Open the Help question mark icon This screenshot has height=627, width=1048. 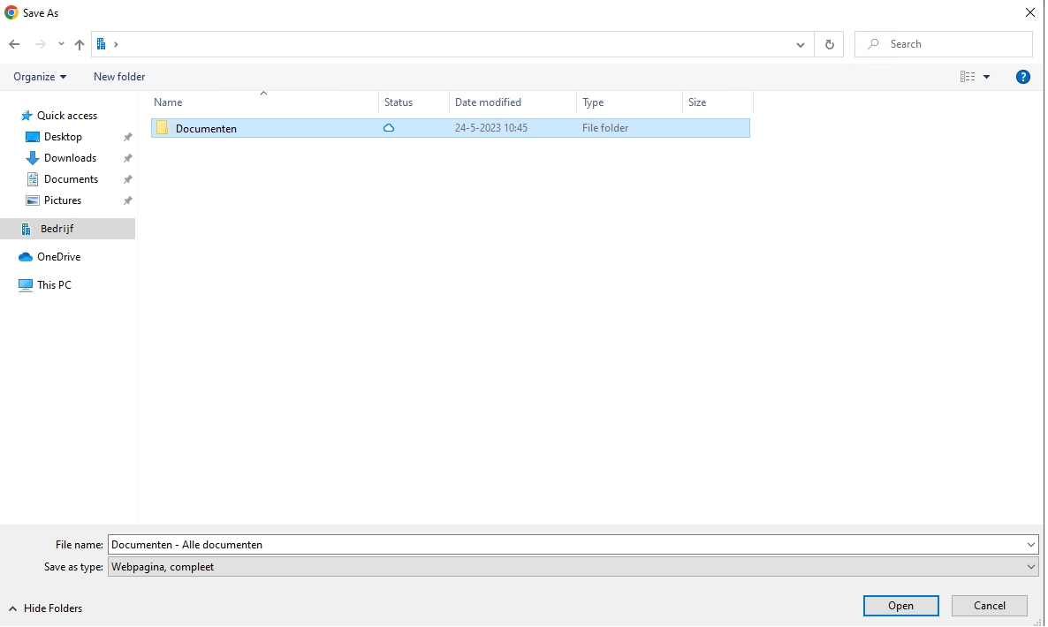click(1023, 77)
